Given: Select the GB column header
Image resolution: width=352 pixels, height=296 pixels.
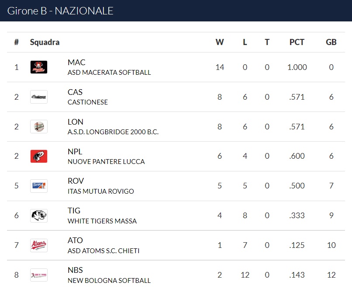Looking at the screenshot, I should (x=331, y=42).
